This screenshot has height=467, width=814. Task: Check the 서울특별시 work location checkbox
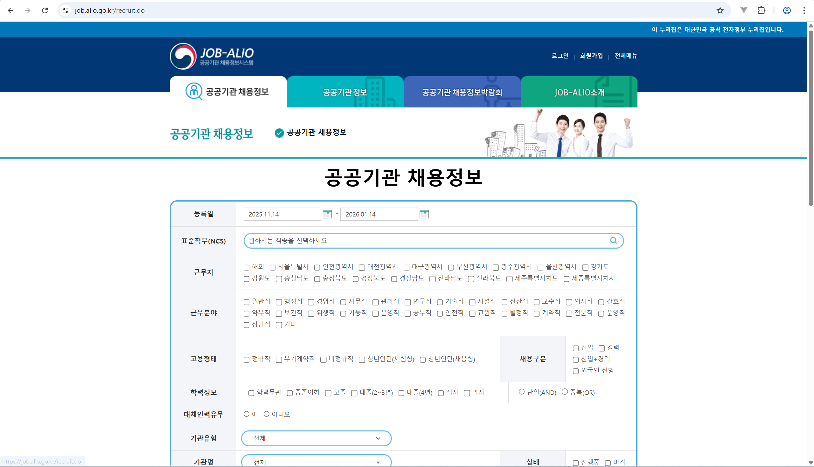click(272, 267)
